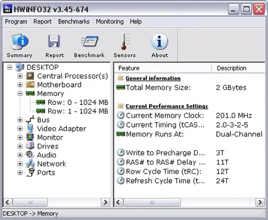Click left arrow of tree pane scrollbar
This screenshot has width=268, height=220.
pos(8,202)
